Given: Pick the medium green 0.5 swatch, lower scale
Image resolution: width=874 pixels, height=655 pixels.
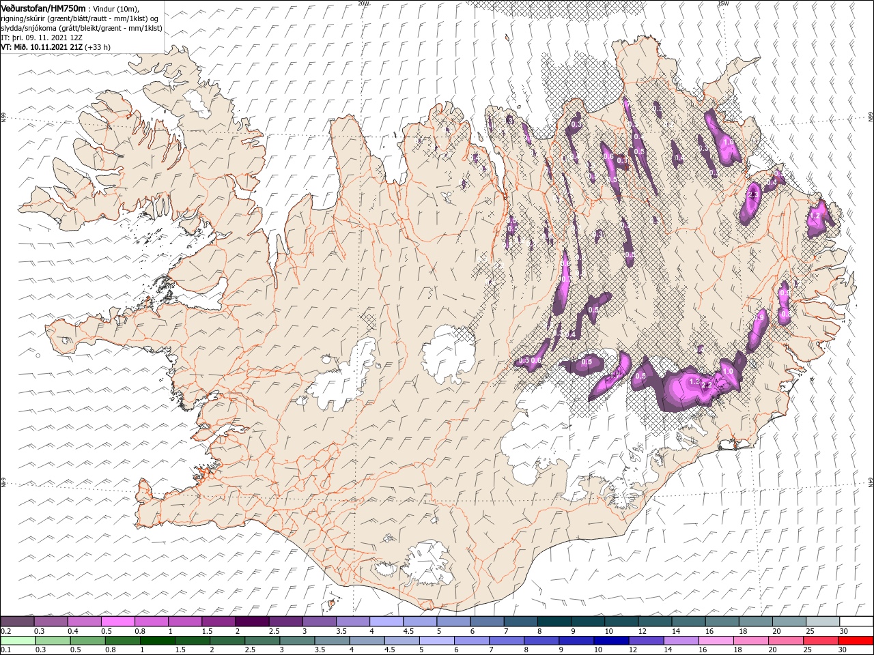Looking at the screenshot, I should coord(87,641).
